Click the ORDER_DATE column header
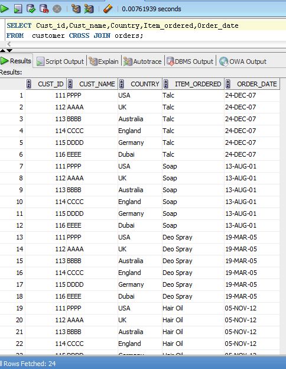286x369 pixels. point(252,84)
